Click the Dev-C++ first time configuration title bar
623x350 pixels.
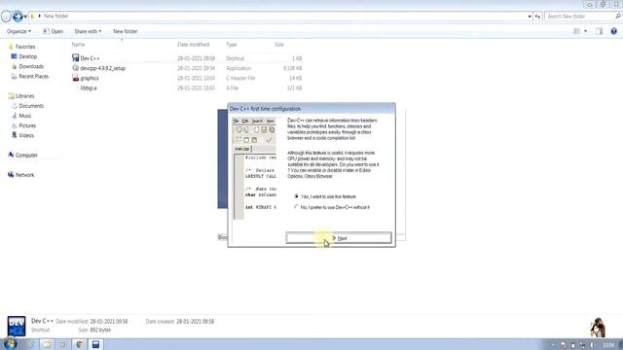pyautogui.click(x=311, y=108)
